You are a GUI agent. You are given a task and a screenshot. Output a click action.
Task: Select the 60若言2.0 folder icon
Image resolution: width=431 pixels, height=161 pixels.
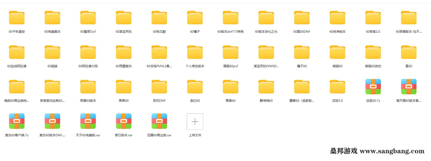pyautogui.click(x=373, y=18)
